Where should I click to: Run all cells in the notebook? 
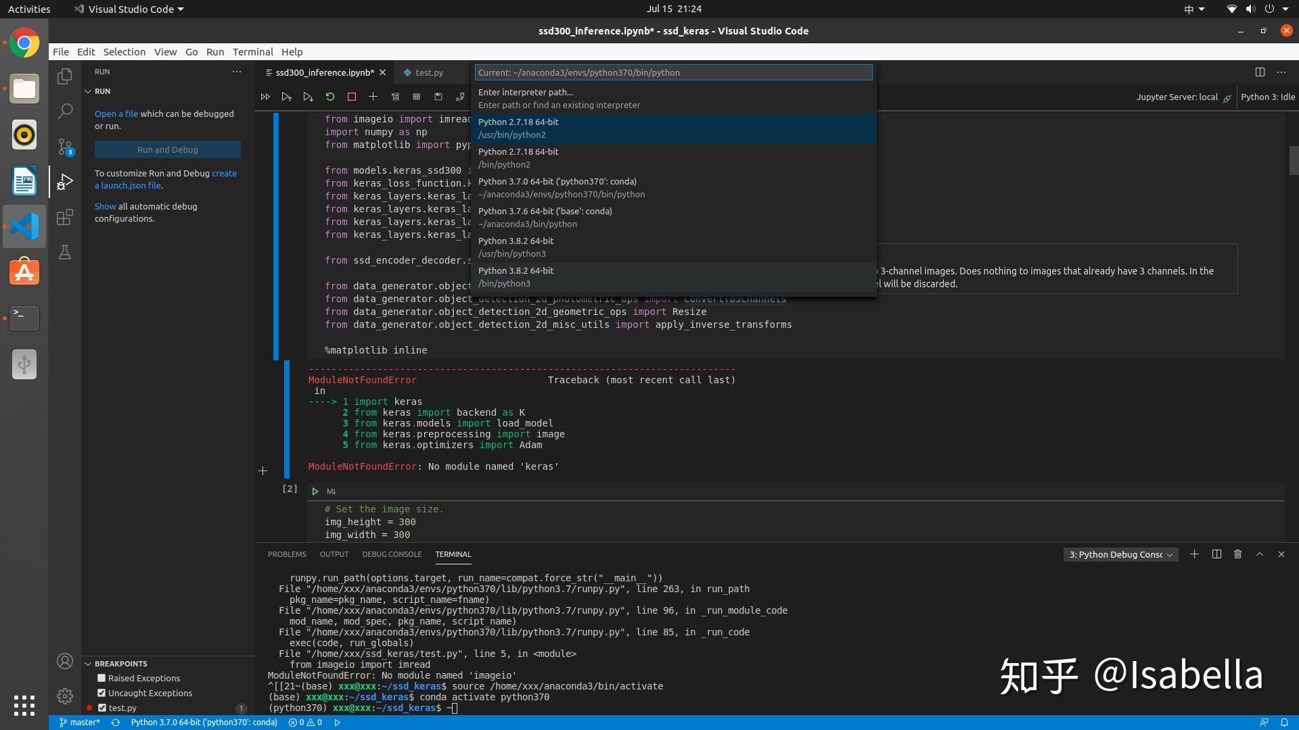[x=265, y=97]
